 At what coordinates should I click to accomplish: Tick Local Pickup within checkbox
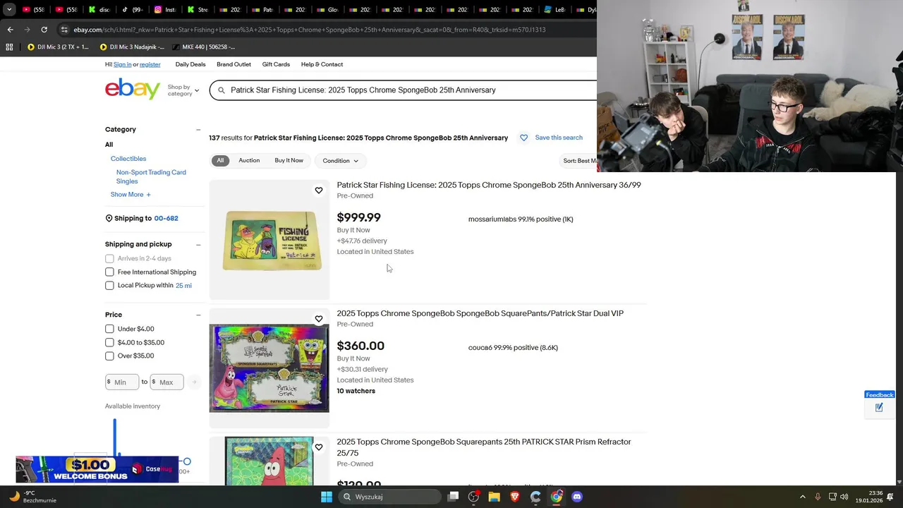[x=109, y=286]
